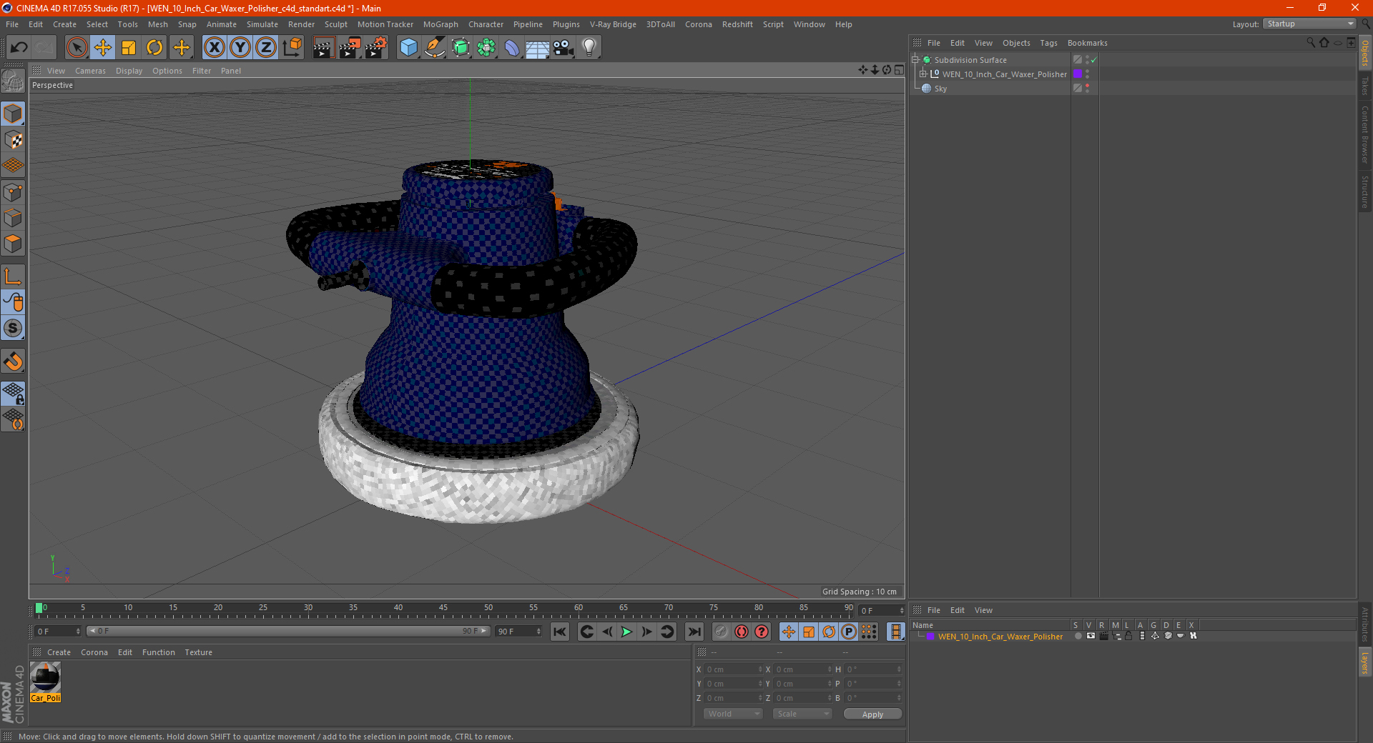Viewport: 1373px width, 743px height.
Task: Toggle layer solo for WEN polisher layer
Action: [1078, 636]
